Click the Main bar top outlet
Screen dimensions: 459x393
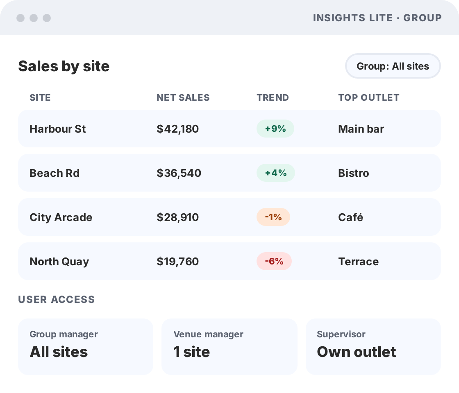pyautogui.click(x=361, y=129)
